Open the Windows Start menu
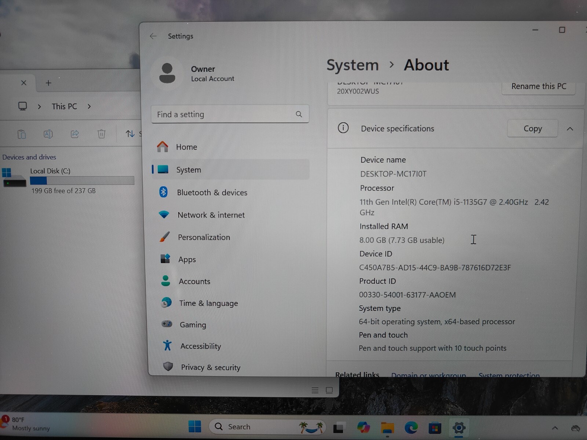The width and height of the screenshot is (587, 440). pos(195,426)
